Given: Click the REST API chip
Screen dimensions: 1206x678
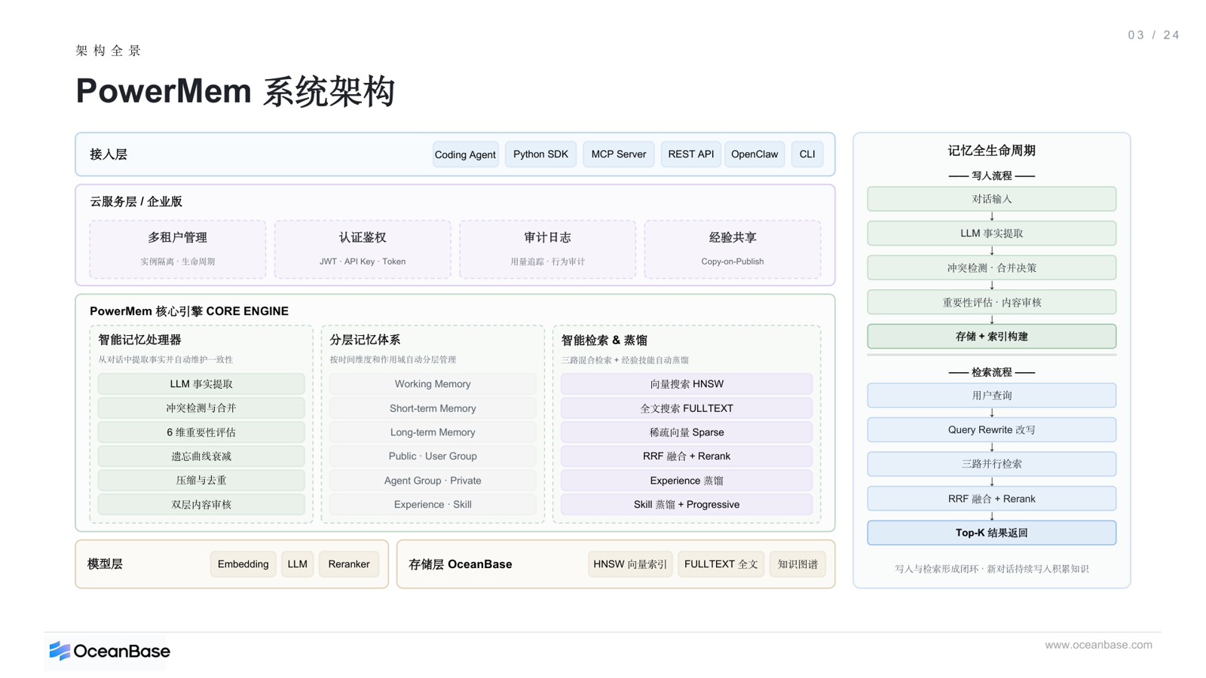Looking at the screenshot, I should (x=690, y=154).
